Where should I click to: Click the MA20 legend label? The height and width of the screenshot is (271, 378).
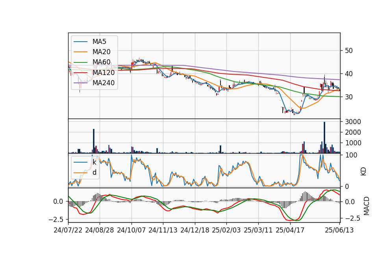102,52
